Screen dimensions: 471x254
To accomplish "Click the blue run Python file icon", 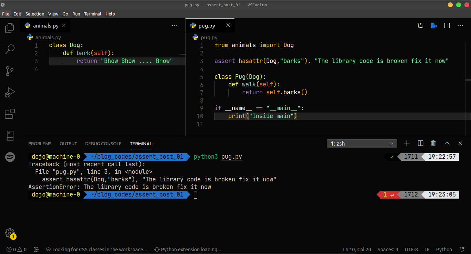I will (x=433, y=25).
